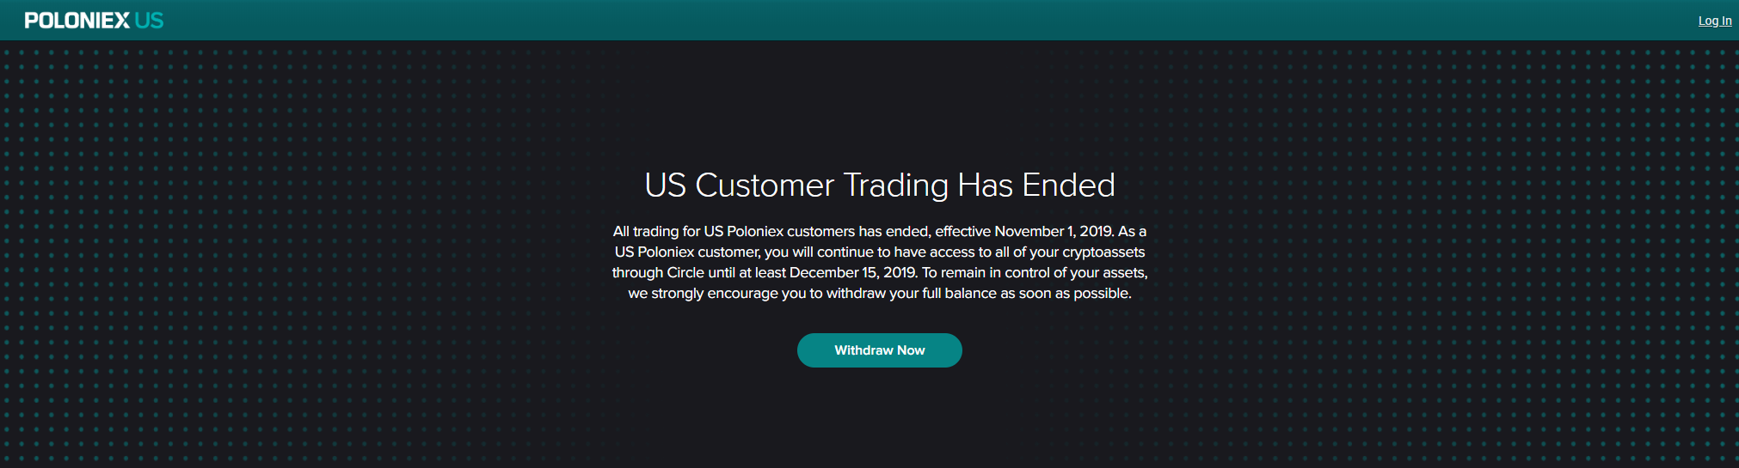Click the Withdraw Now button

[x=879, y=350]
